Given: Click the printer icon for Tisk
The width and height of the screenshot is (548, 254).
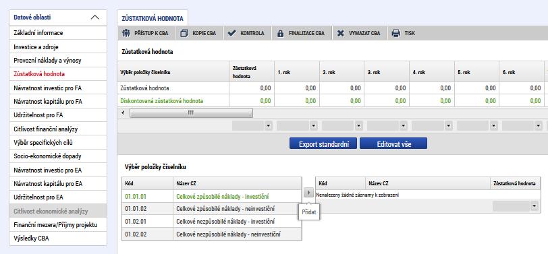Looking at the screenshot, I should [395, 34].
